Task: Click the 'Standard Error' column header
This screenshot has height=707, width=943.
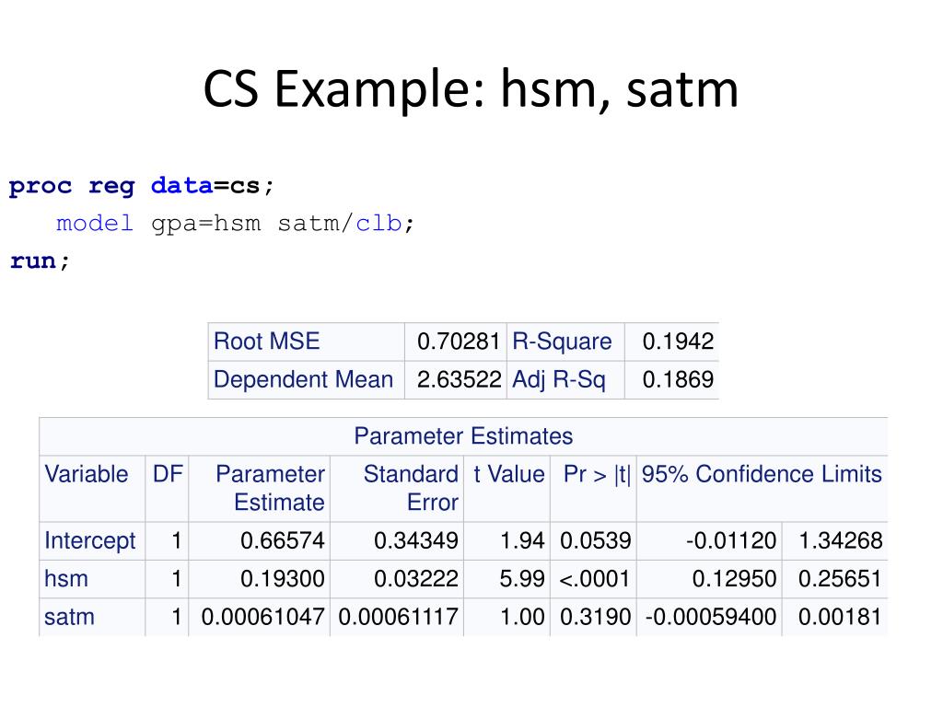Action: point(397,488)
